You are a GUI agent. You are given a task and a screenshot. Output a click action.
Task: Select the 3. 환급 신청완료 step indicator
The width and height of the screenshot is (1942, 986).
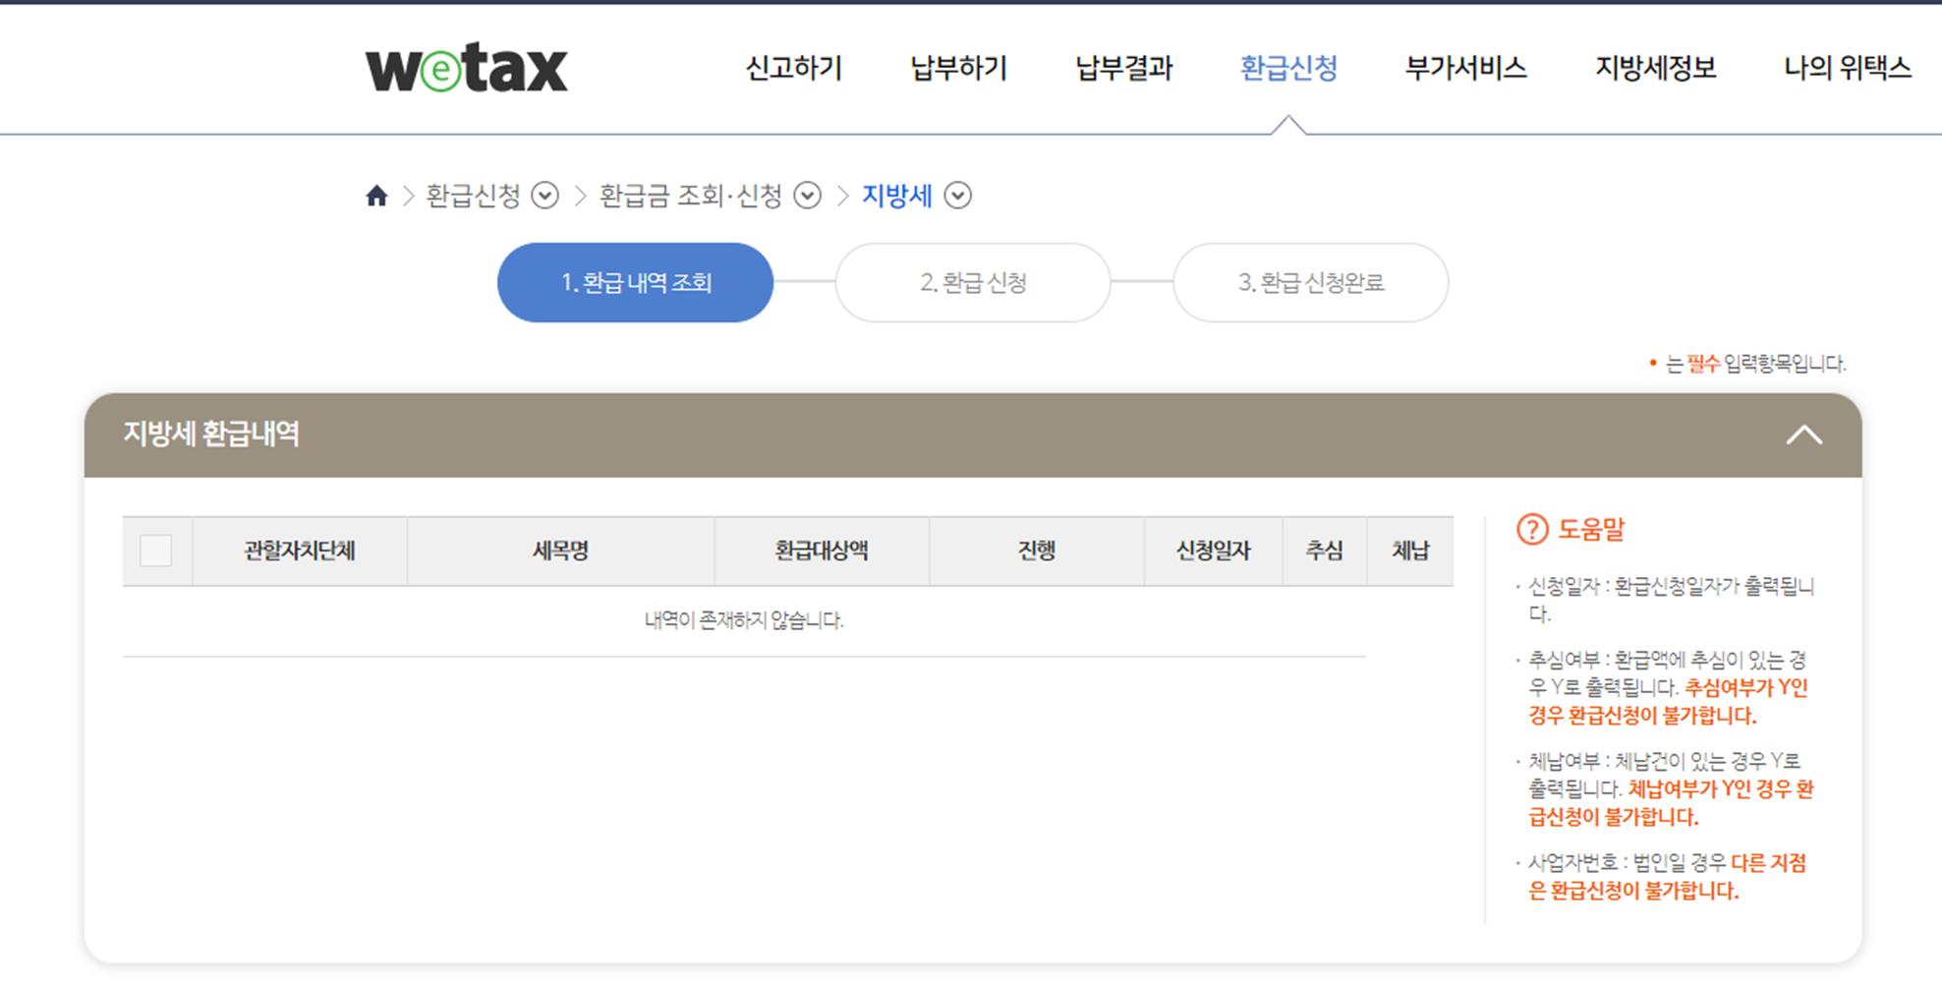click(1311, 282)
